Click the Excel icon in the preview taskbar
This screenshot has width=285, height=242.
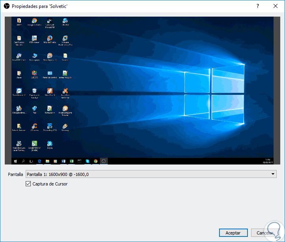coord(71,161)
